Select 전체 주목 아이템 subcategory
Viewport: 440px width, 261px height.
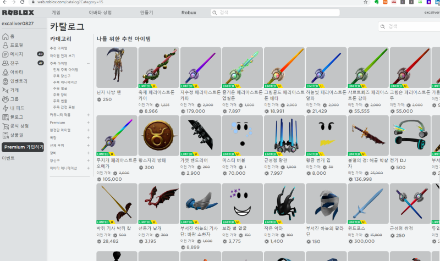[65, 70]
